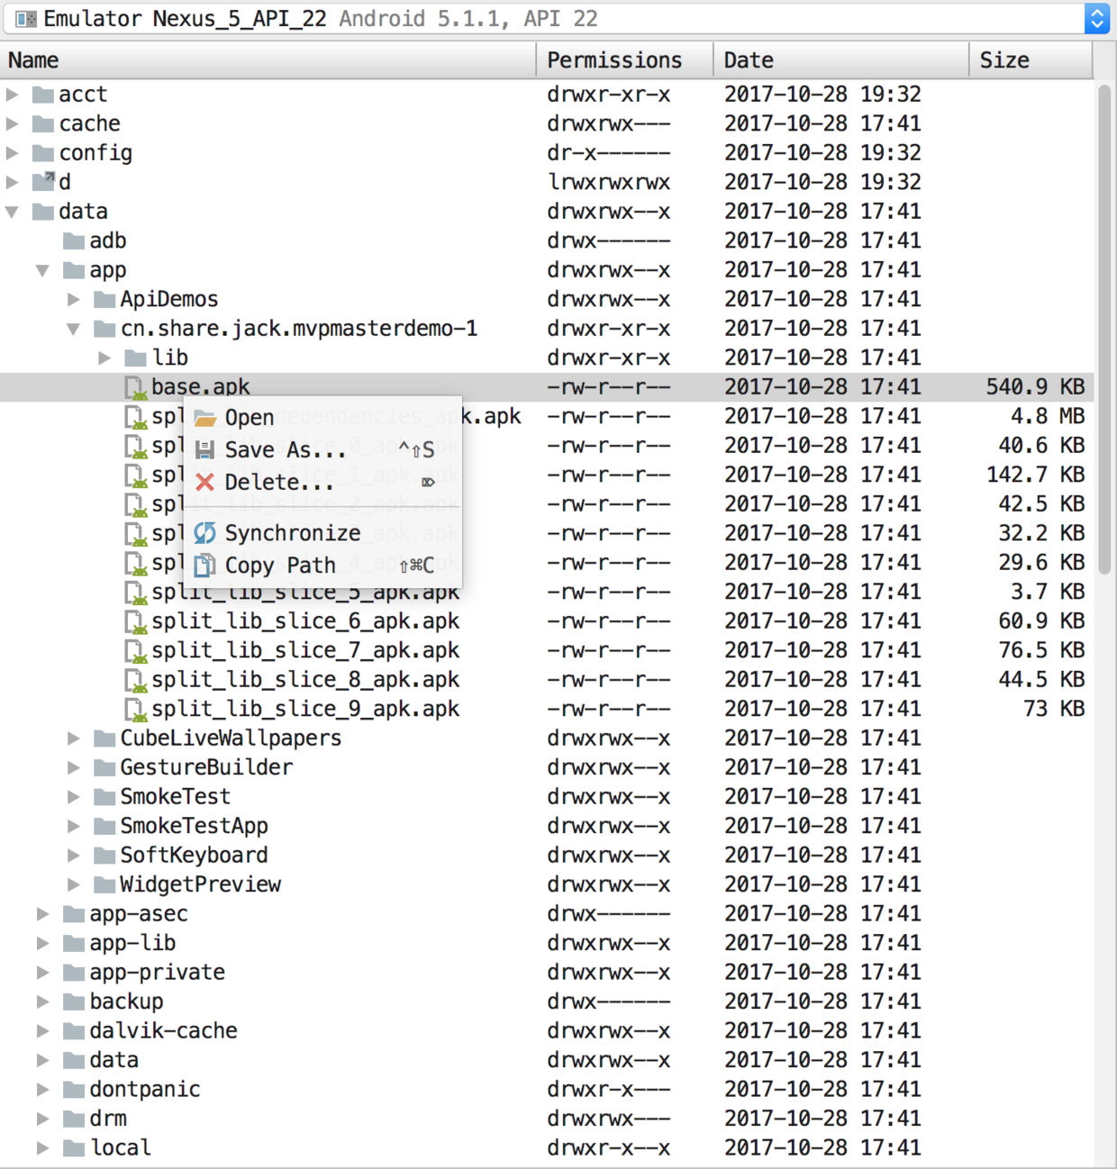Click the lrwxrwxrwx permissions value
Viewport: 1117px width, 1169px height.
[x=609, y=182]
